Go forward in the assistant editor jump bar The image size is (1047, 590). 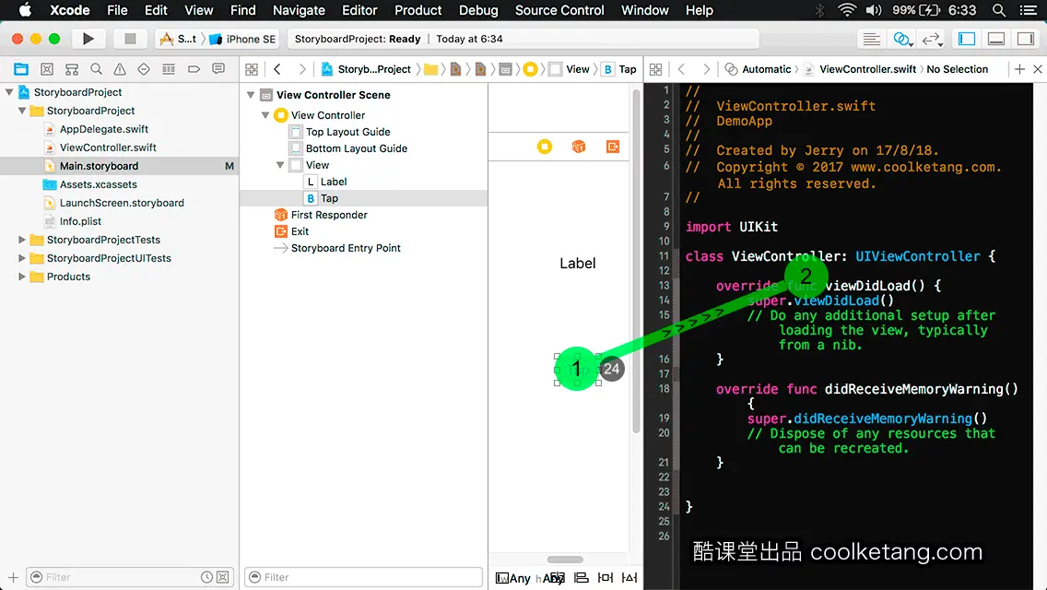tap(706, 69)
